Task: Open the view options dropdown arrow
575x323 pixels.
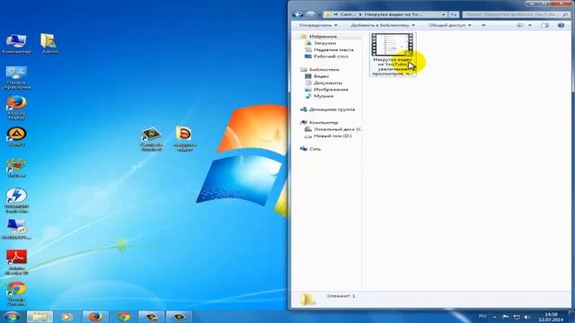Action: pyautogui.click(x=529, y=25)
